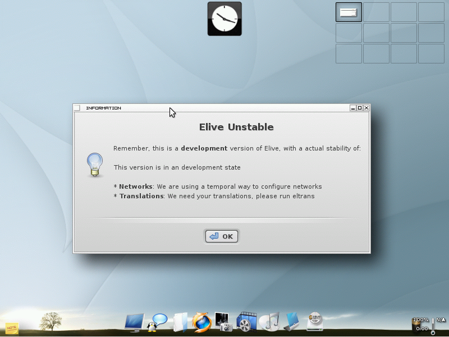
Task: Click the "0:00" battery time reading
Action: point(422,329)
